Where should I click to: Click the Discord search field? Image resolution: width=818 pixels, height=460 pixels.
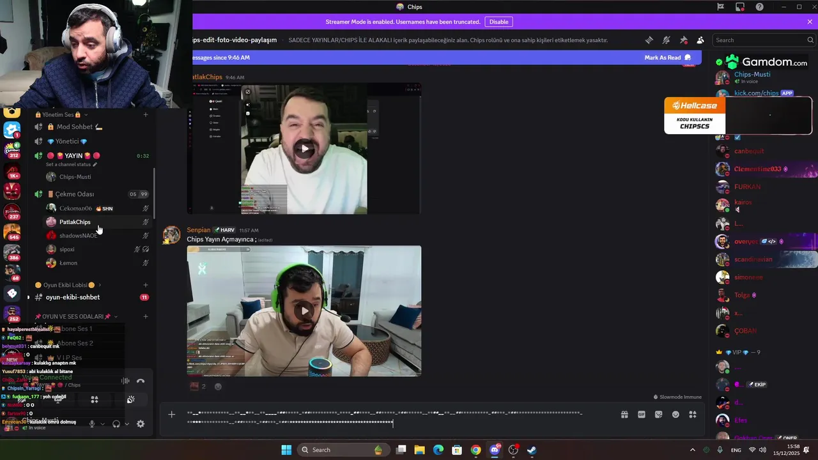pos(764,40)
